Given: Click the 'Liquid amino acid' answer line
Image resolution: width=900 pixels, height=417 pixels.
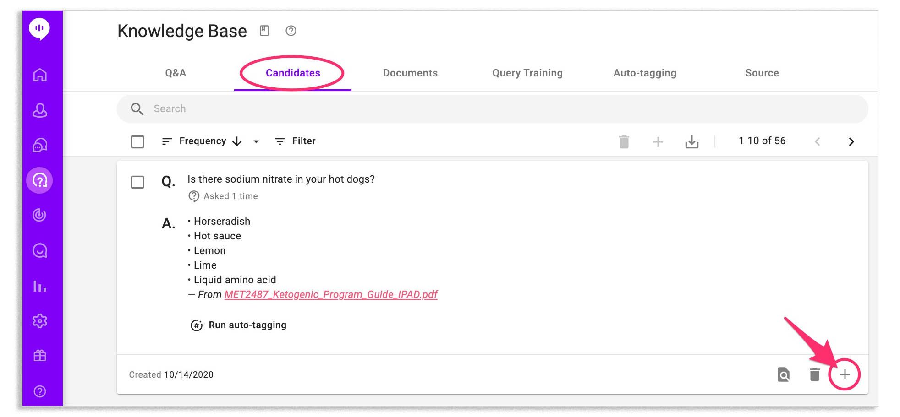Looking at the screenshot, I should pos(235,280).
